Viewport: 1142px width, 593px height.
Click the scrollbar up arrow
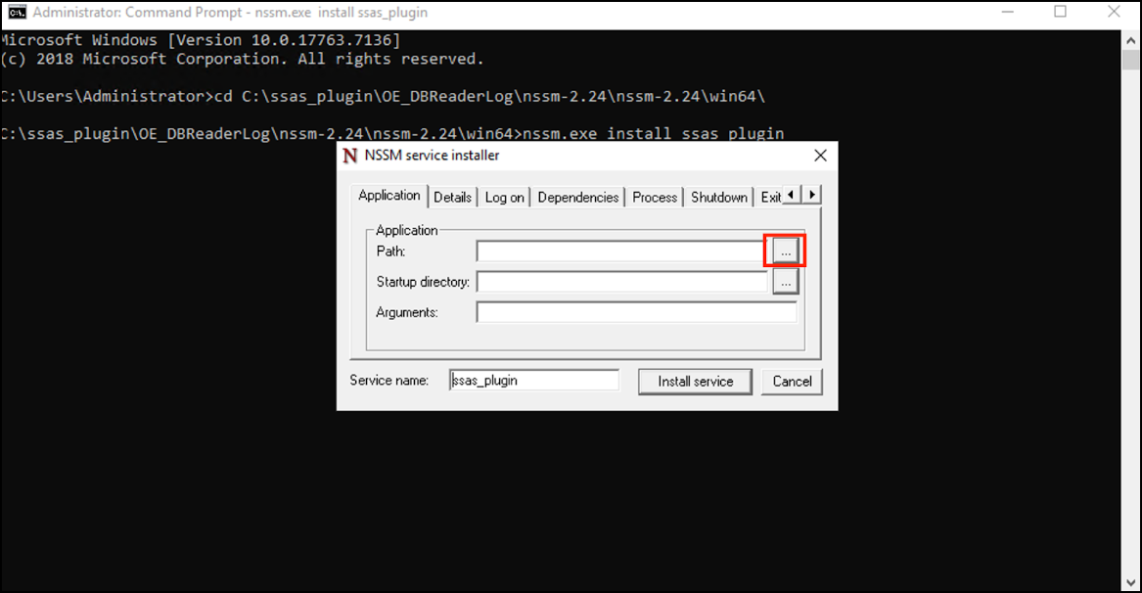click(1130, 41)
